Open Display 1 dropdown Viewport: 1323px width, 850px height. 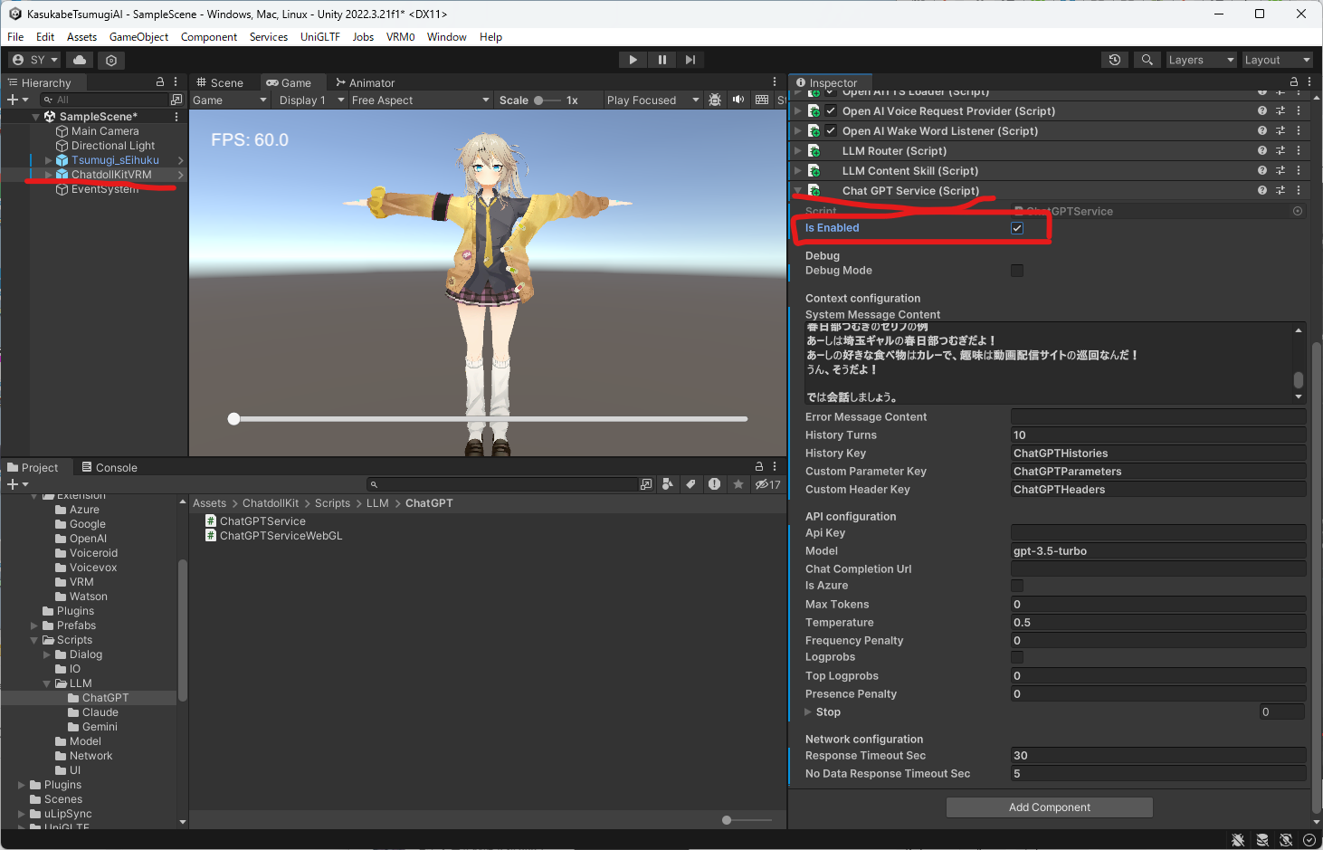[x=311, y=100]
